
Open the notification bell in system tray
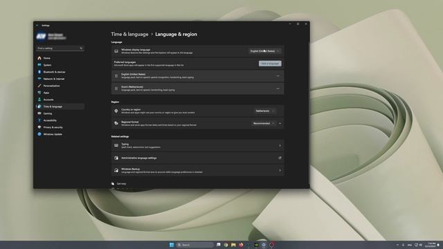coord(438,245)
